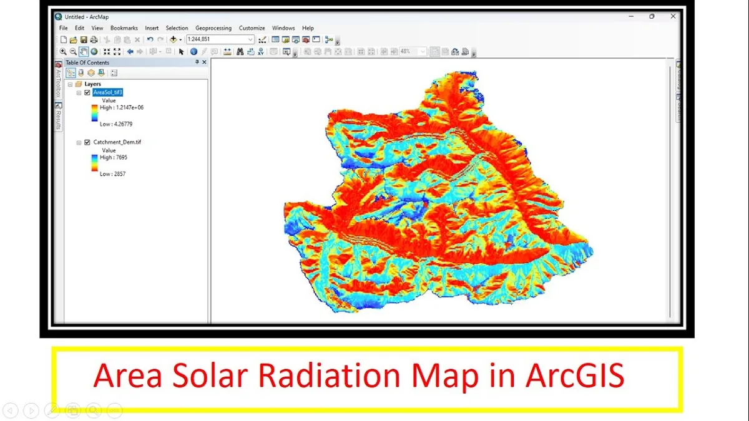Viewport: 749px width, 421px height.
Task: Open Layout toolbar options dropdown
Action: [x=474, y=54]
